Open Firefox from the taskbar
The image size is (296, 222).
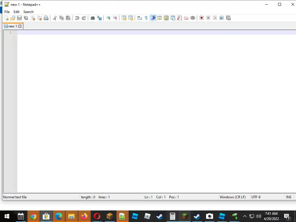tap(84, 216)
